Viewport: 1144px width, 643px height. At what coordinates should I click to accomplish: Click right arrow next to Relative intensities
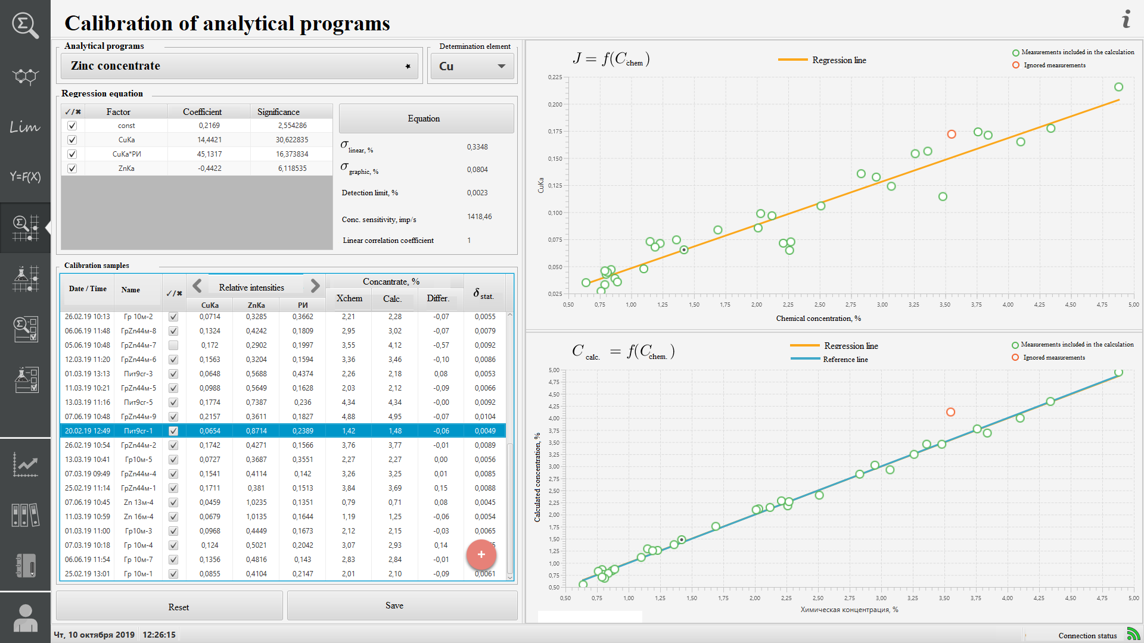(315, 286)
